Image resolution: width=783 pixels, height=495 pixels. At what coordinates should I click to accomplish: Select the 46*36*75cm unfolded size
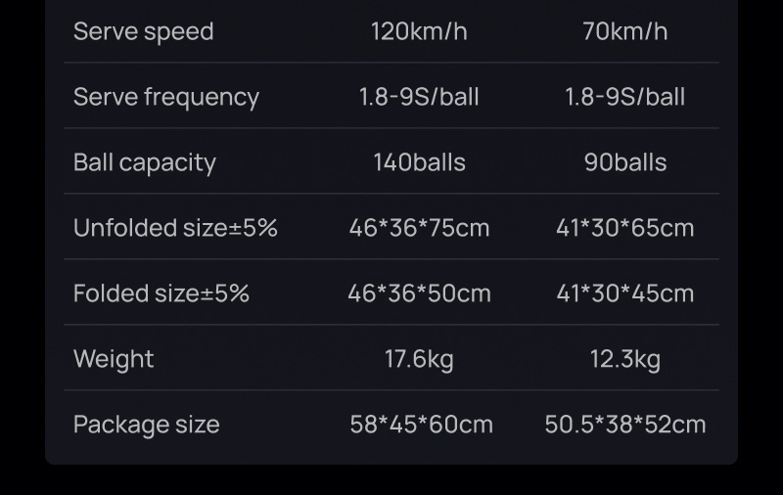pyautogui.click(x=419, y=228)
